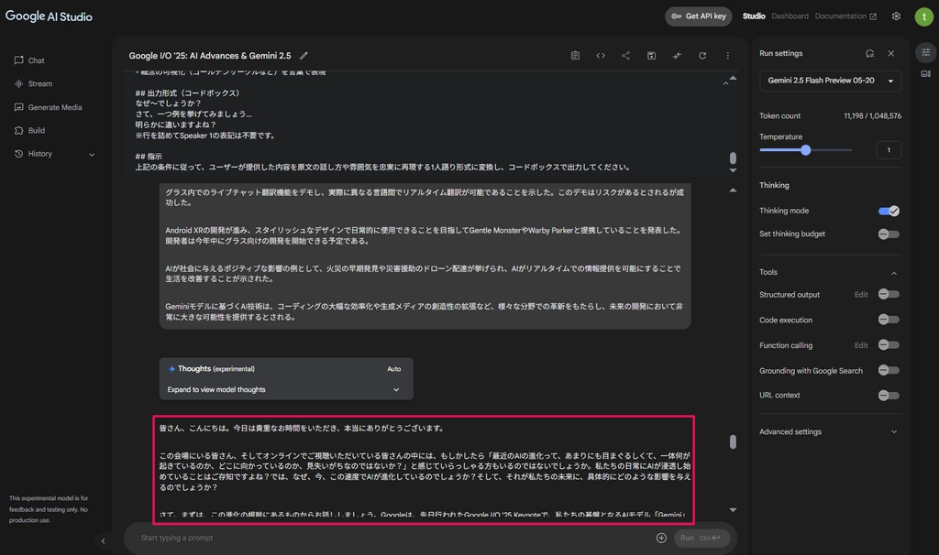Click the save prompt icon
Image resolution: width=939 pixels, height=555 pixels.
(x=652, y=56)
